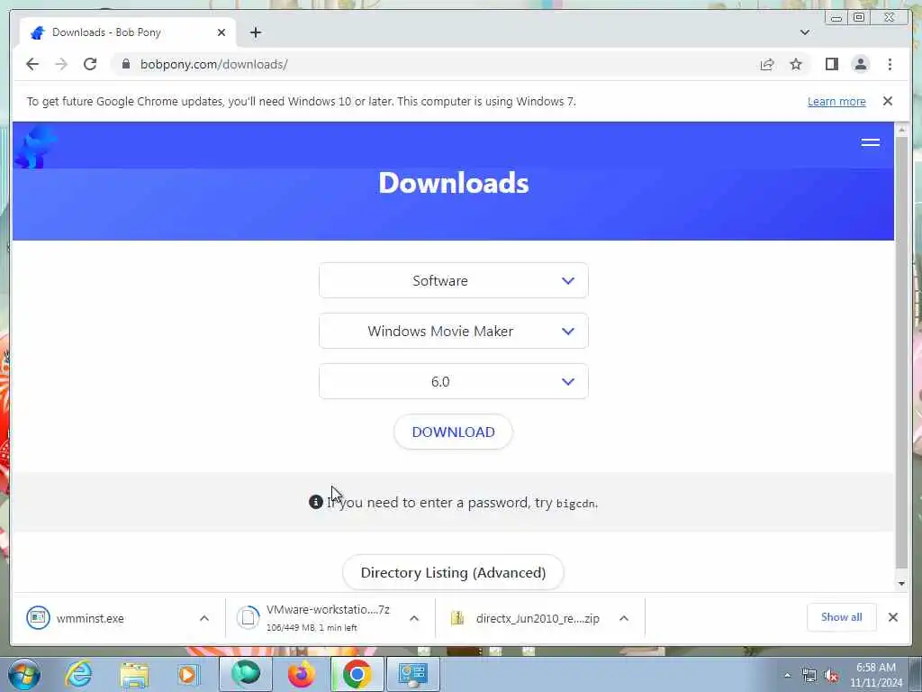922x692 pixels.
Task: Close the downloads shelf
Action: pos(892,617)
